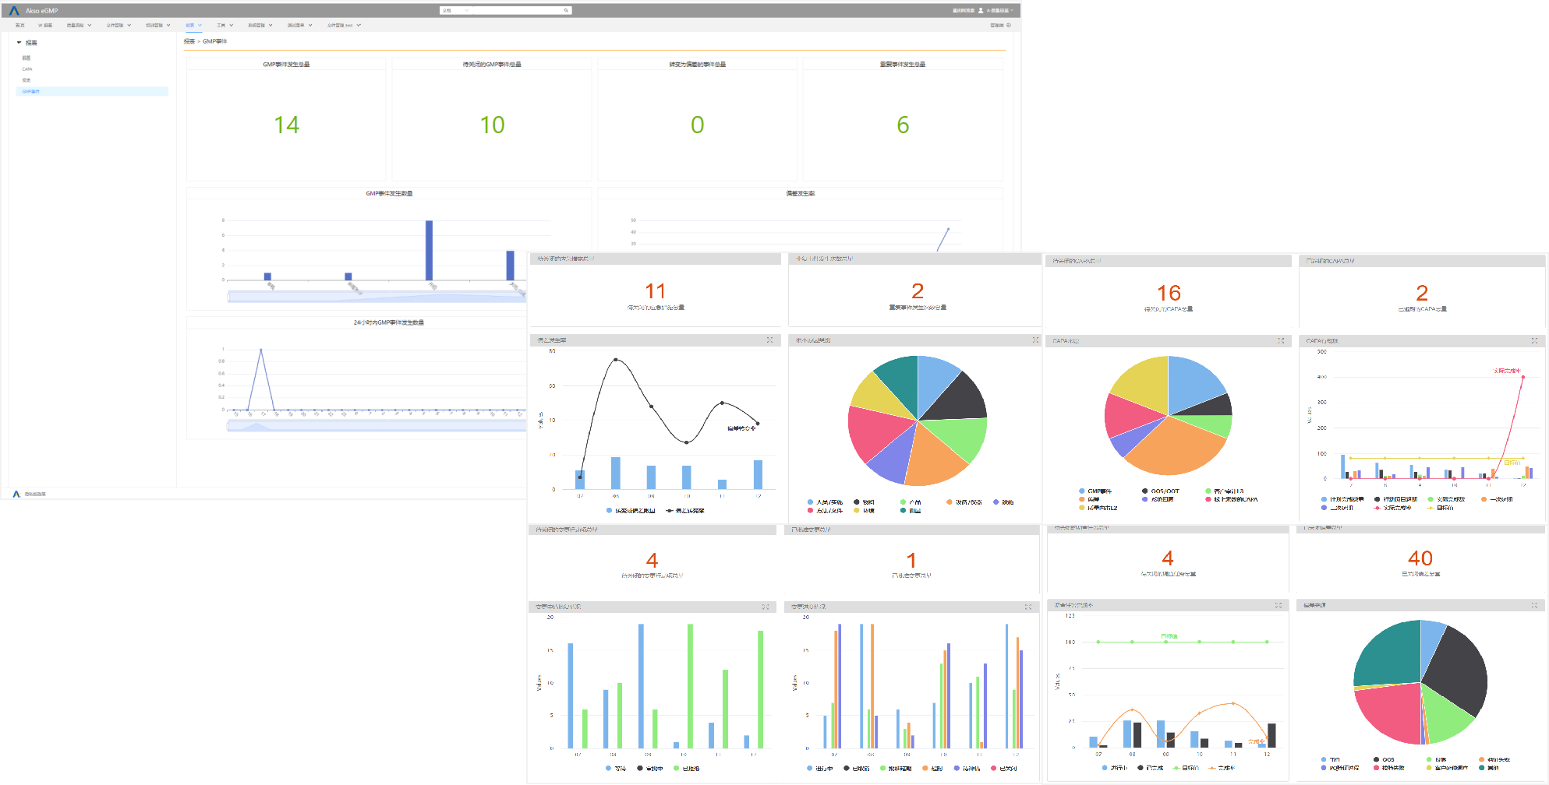
Task: Click the peak point in the 24小时内GMP事件发生数量 chart
Action: click(x=260, y=350)
